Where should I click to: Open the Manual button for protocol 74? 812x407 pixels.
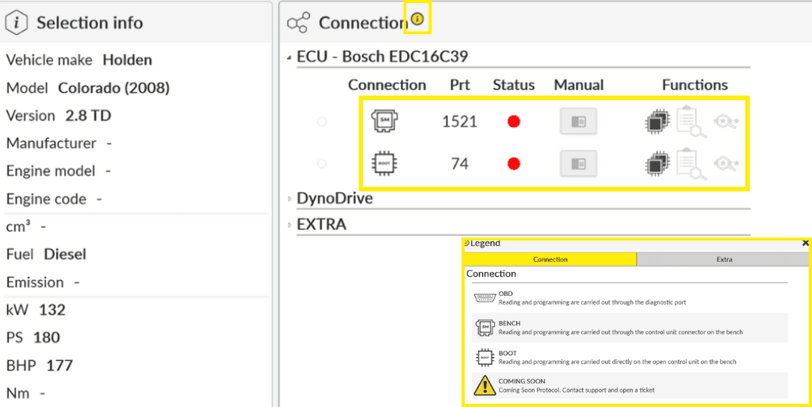578,163
